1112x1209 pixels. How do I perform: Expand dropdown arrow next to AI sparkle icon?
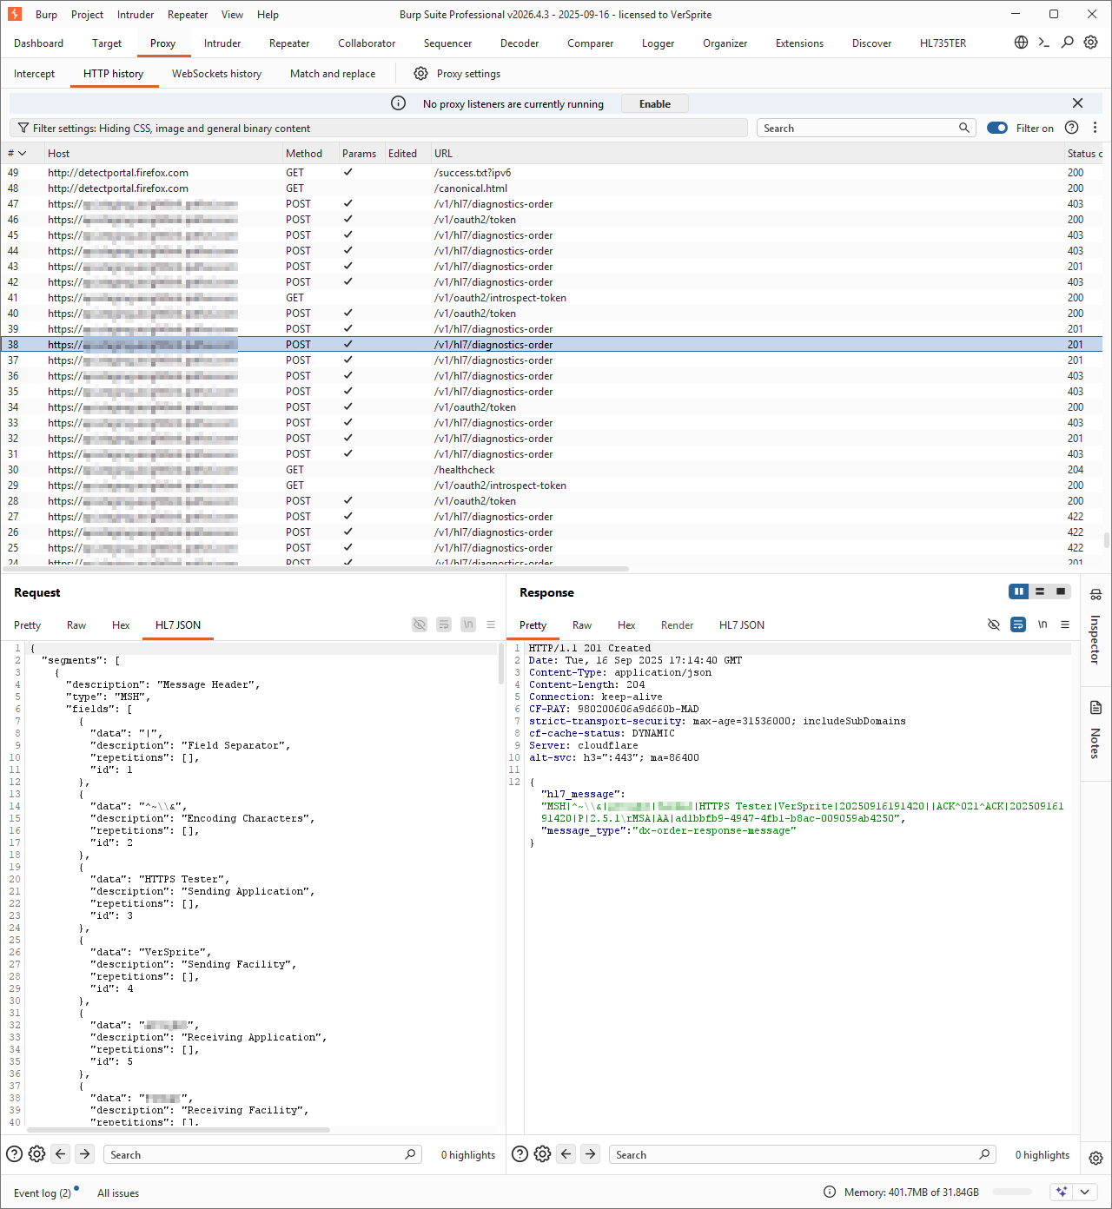(1084, 1192)
